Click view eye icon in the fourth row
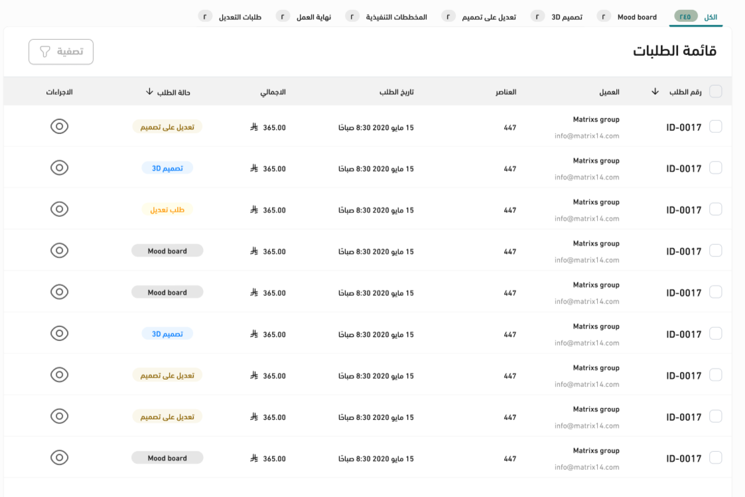This screenshot has height=497, width=745. (60, 250)
